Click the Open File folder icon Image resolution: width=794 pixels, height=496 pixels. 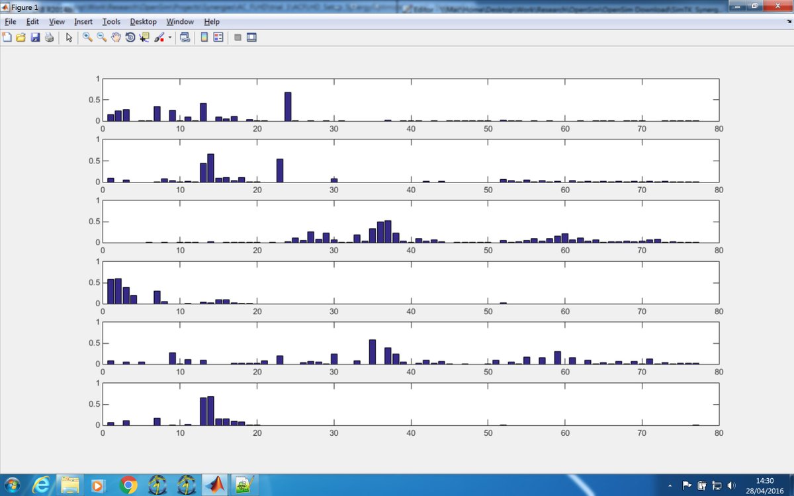21,37
